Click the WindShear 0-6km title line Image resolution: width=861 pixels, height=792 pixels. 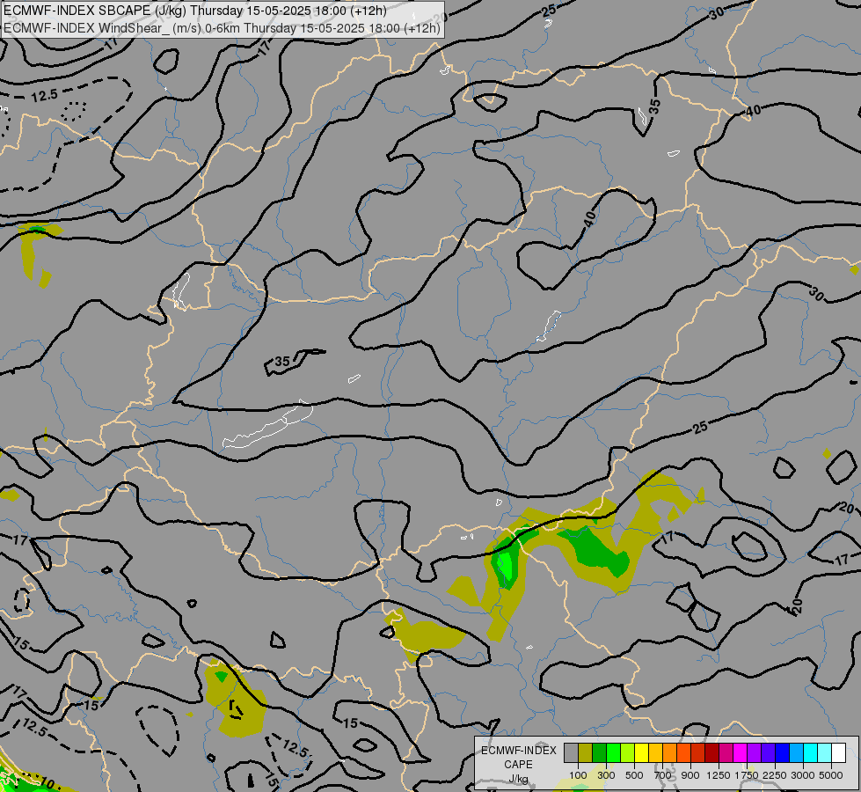222,27
